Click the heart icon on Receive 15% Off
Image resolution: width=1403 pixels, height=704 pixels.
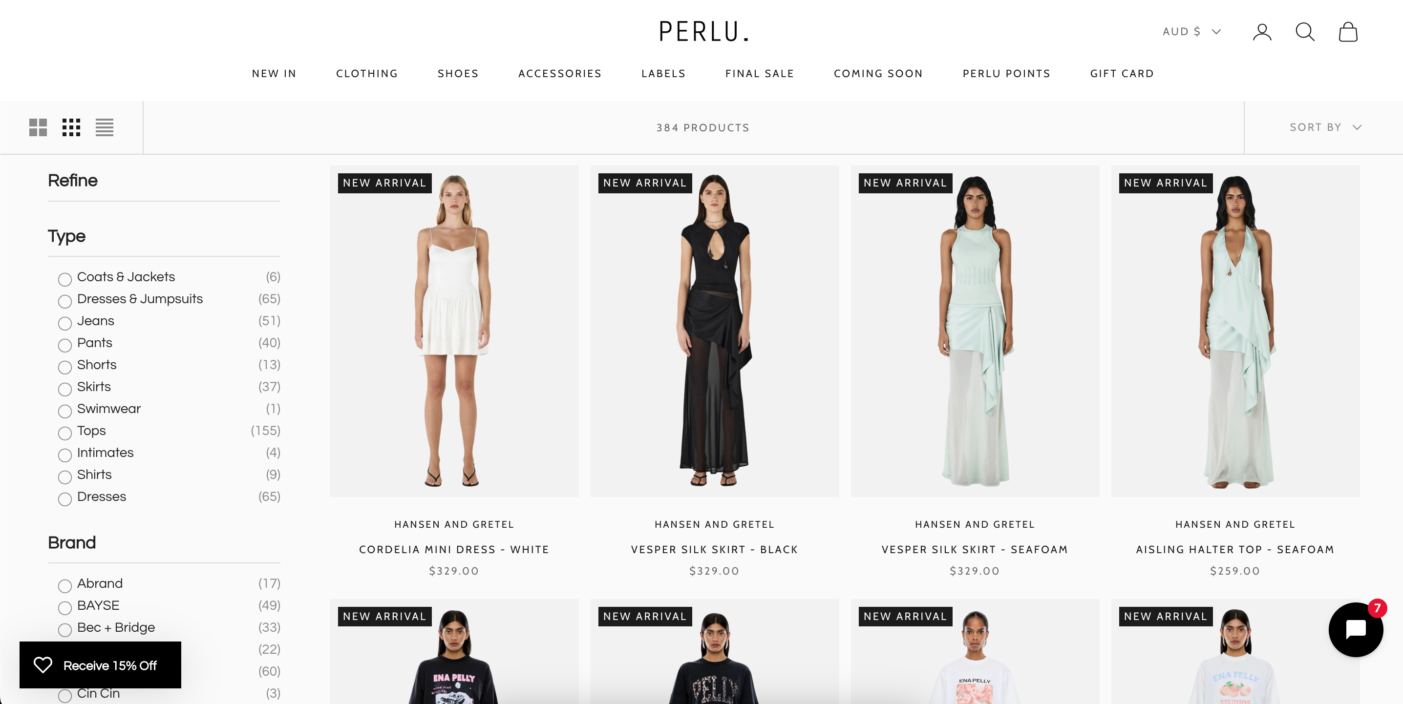click(43, 665)
